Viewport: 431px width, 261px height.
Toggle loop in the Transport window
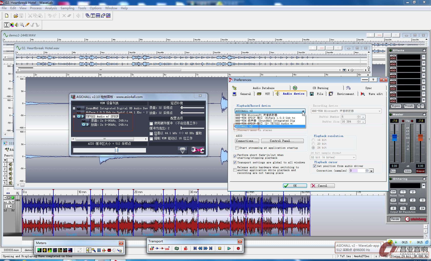pyautogui.click(x=177, y=248)
